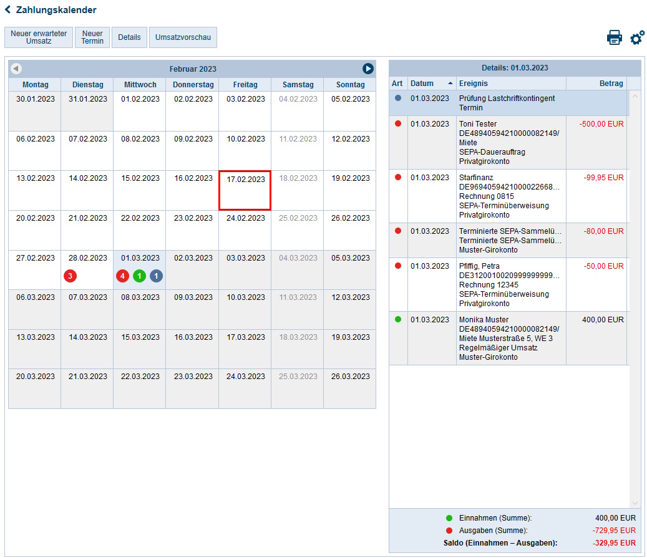This screenshot has height=558, width=647.
Task: Click red badge 3 on 28.02.2023
Action: 71,276
